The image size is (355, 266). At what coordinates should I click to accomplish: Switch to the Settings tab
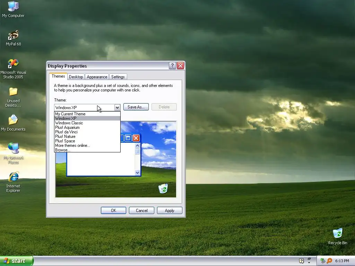pos(118,77)
